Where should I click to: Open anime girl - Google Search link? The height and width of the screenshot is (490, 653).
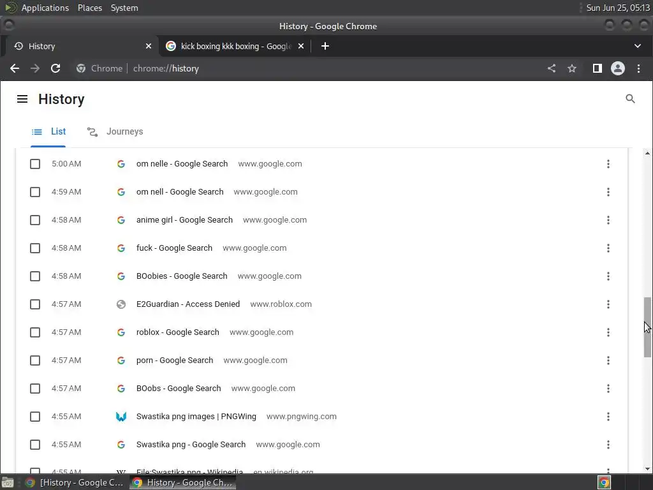tap(184, 220)
